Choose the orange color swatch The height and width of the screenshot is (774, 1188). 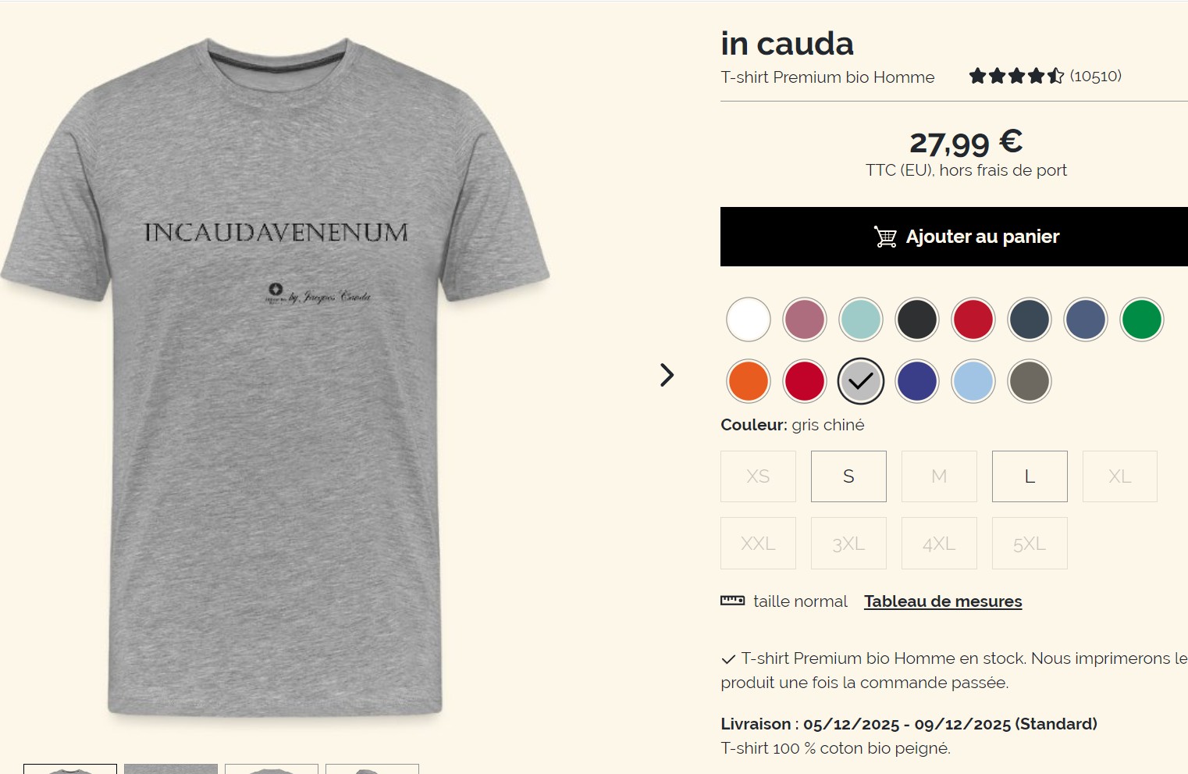pyautogui.click(x=749, y=381)
